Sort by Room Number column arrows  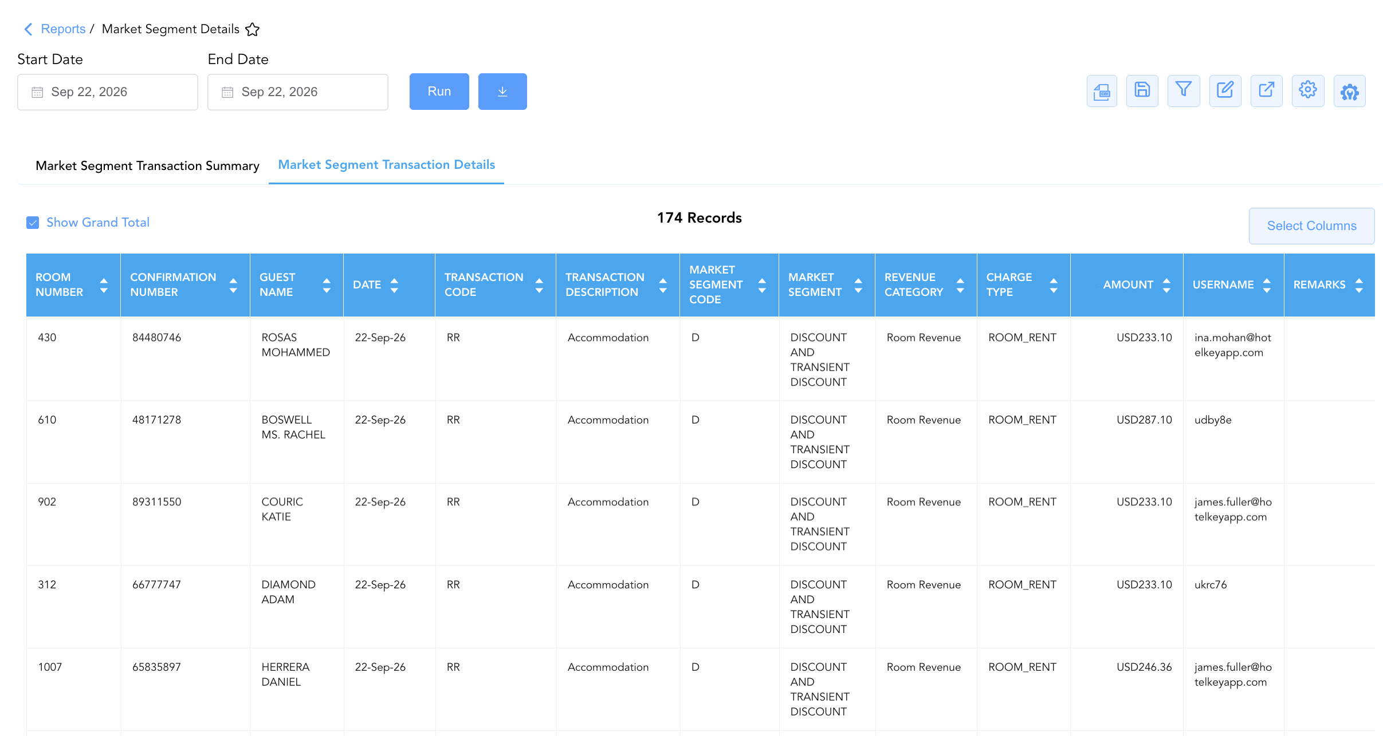[104, 285]
